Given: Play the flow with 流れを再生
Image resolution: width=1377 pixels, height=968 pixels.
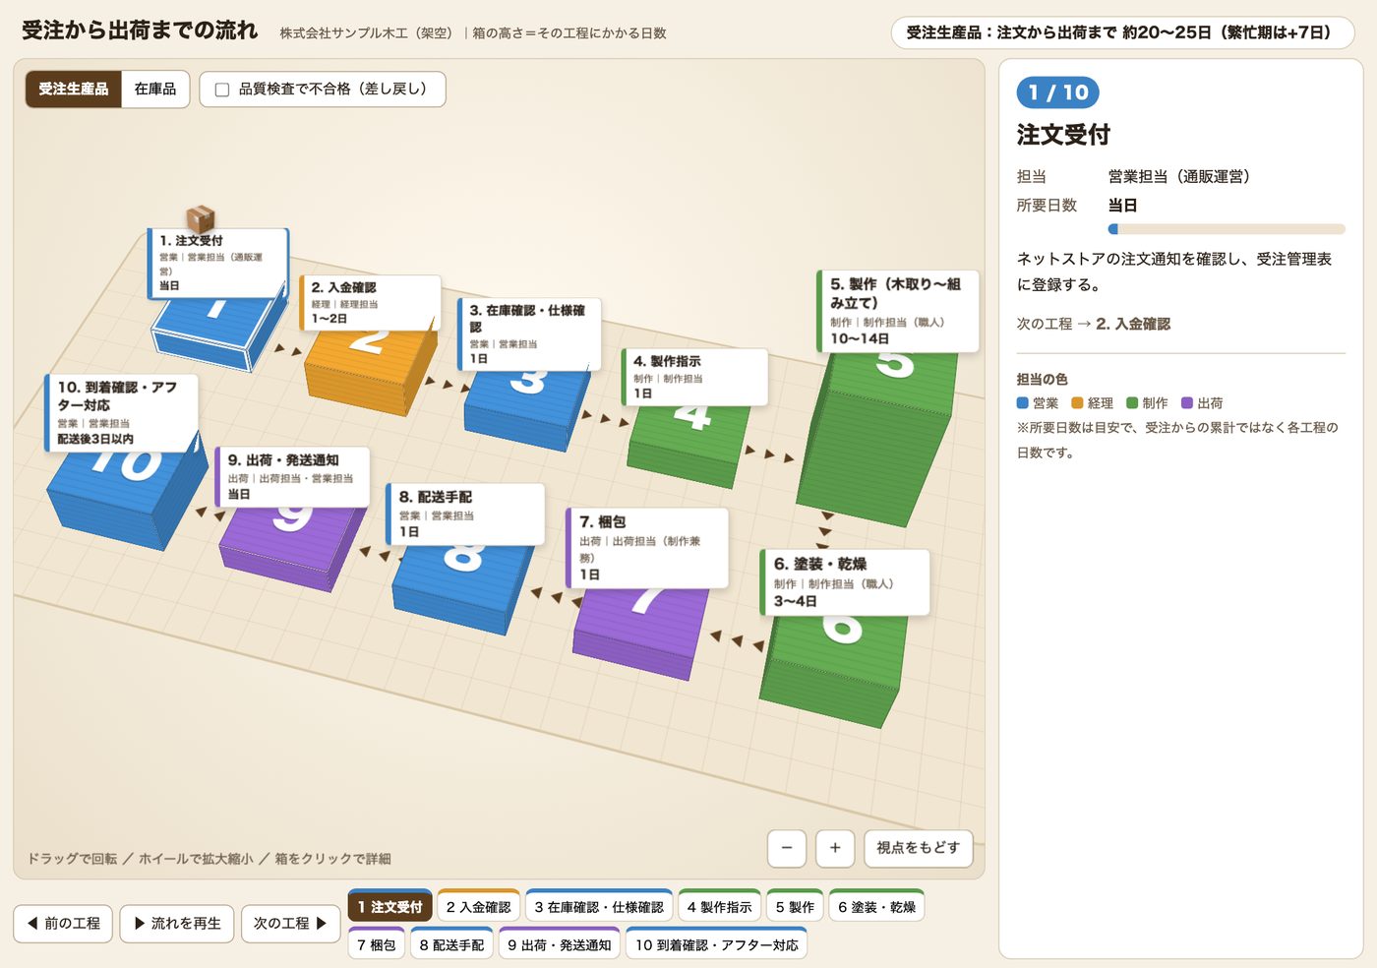Looking at the screenshot, I should [177, 924].
